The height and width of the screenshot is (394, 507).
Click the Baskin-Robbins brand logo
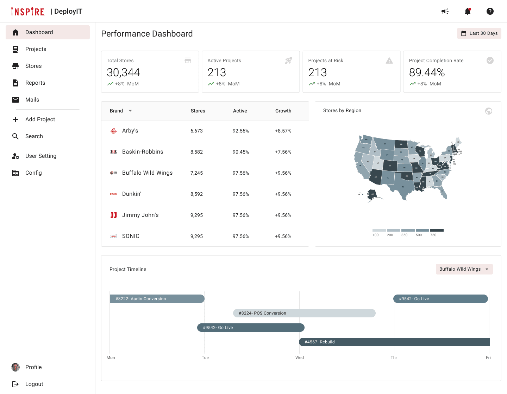click(x=114, y=152)
